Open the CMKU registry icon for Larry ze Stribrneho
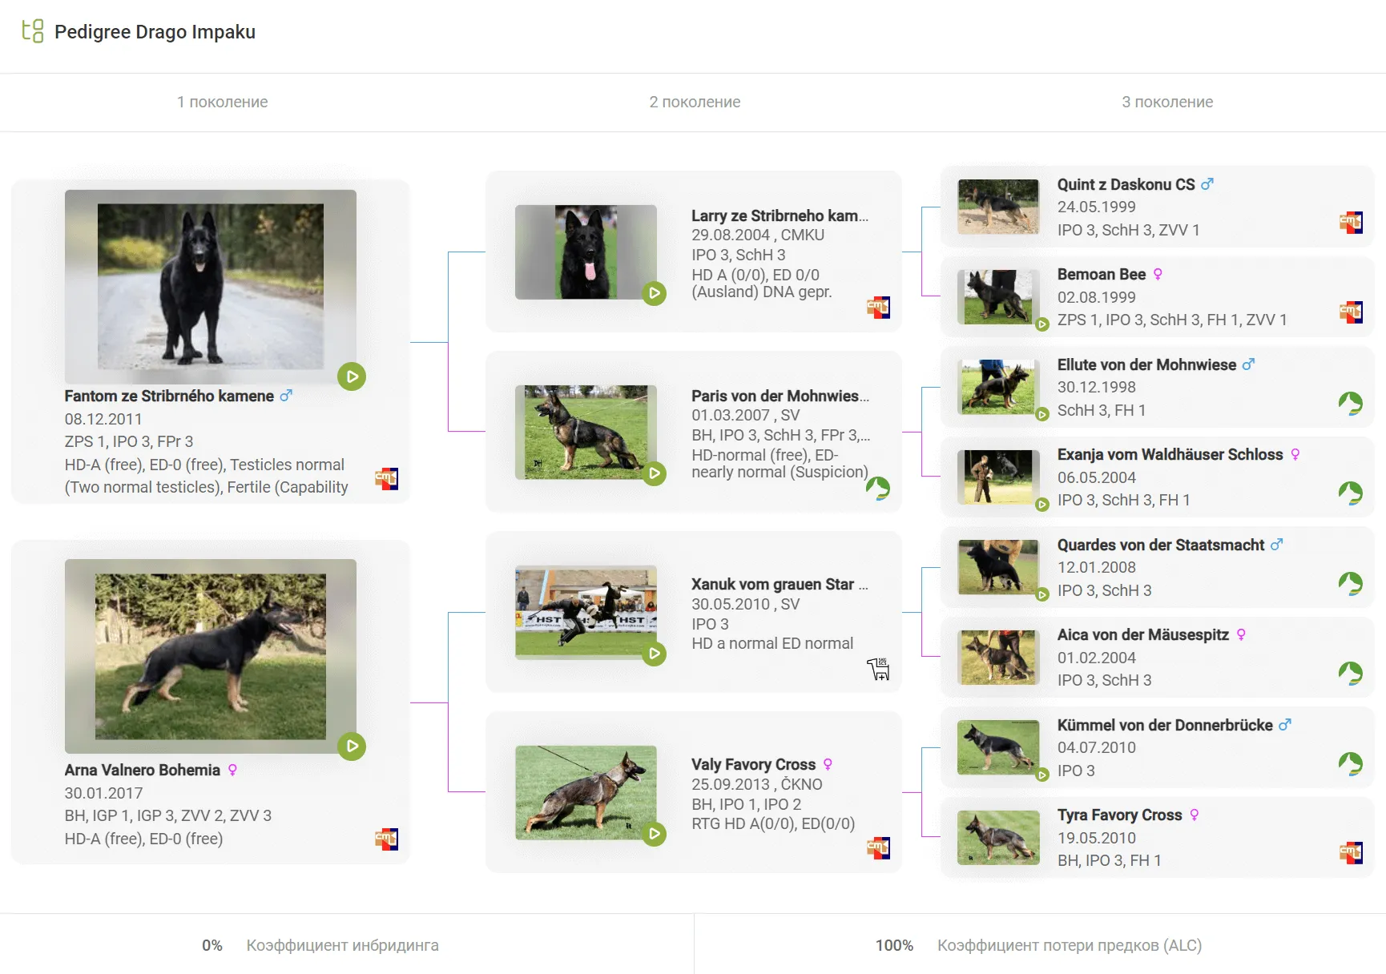 (x=878, y=308)
